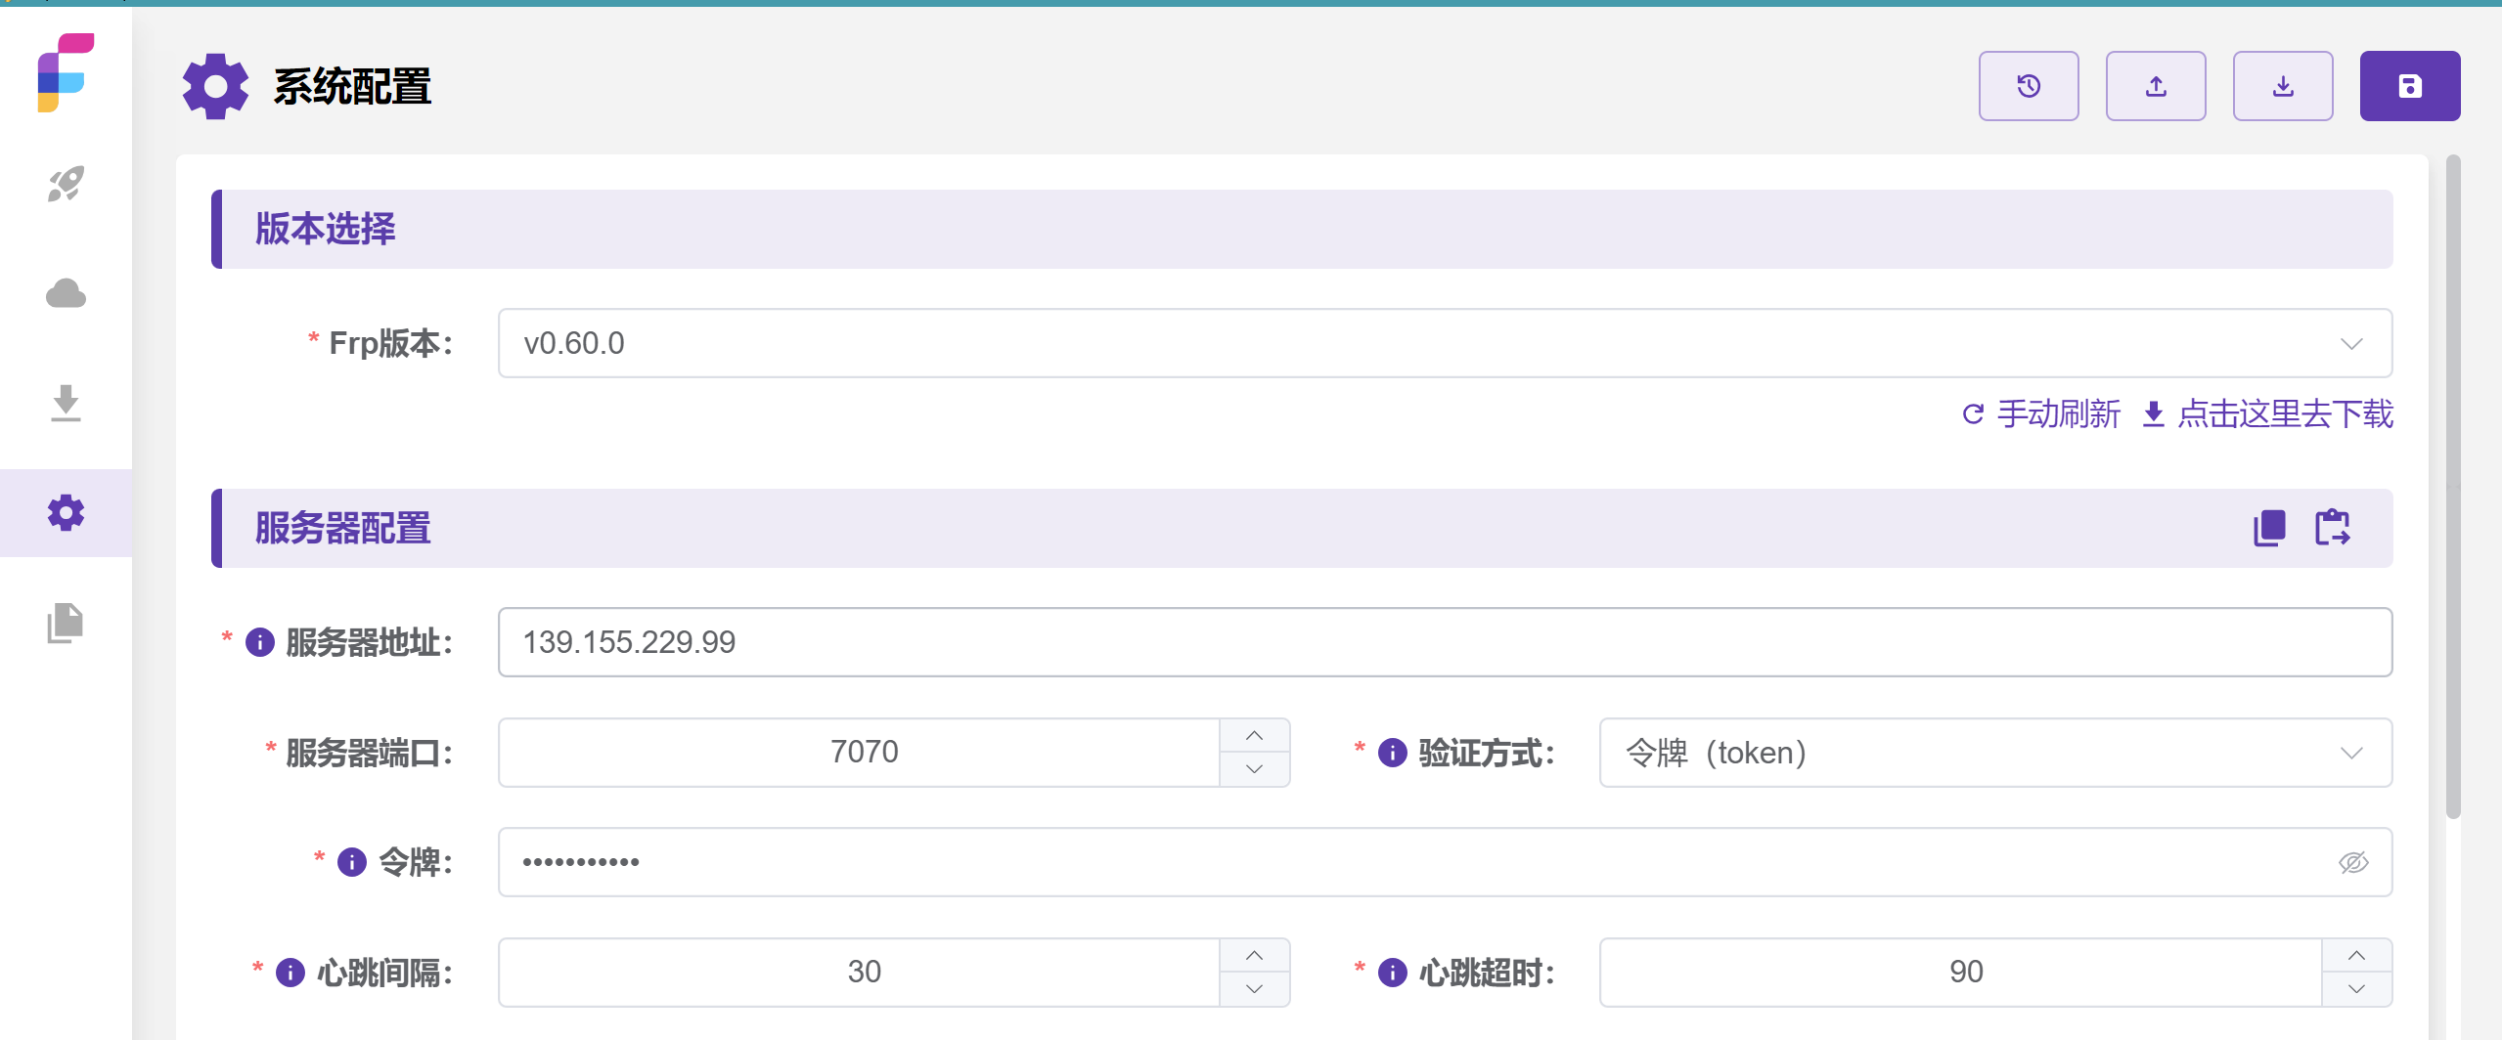The image size is (2502, 1040).
Task: Expand the Frp版本 dropdown
Action: [x=2350, y=343]
